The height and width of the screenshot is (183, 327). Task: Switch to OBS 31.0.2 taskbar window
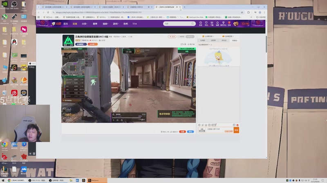(37, 181)
